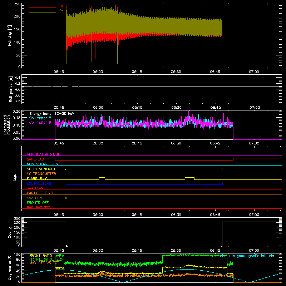Click the 'Pointing' y-axis label
The image size is (286, 286).
pos(10,36)
